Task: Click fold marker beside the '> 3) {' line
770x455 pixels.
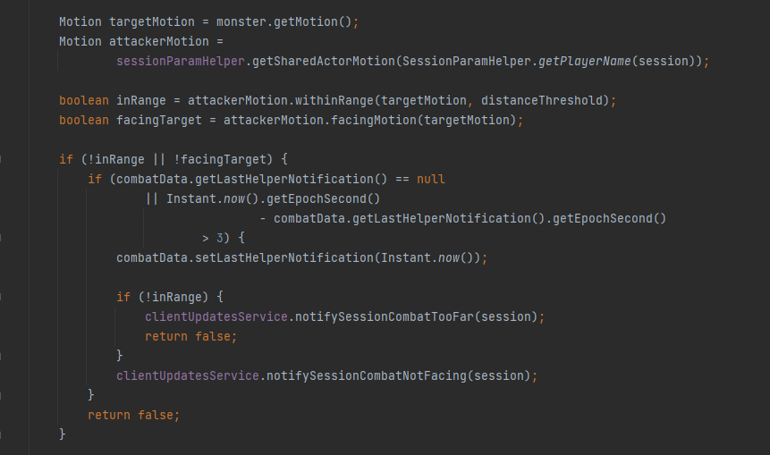Action: [1, 238]
